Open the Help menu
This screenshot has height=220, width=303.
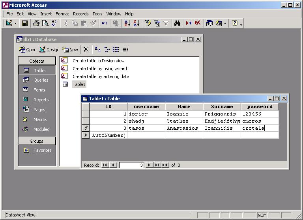pyautogui.click(x=129, y=14)
